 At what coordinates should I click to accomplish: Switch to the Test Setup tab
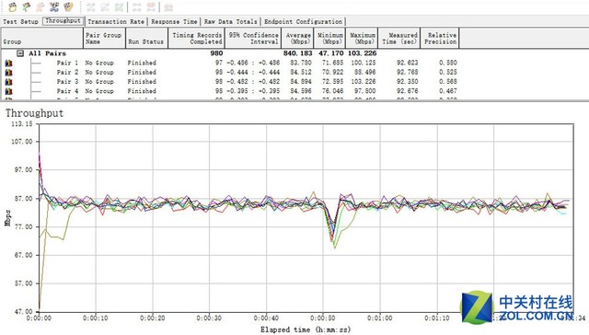pyautogui.click(x=20, y=22)
